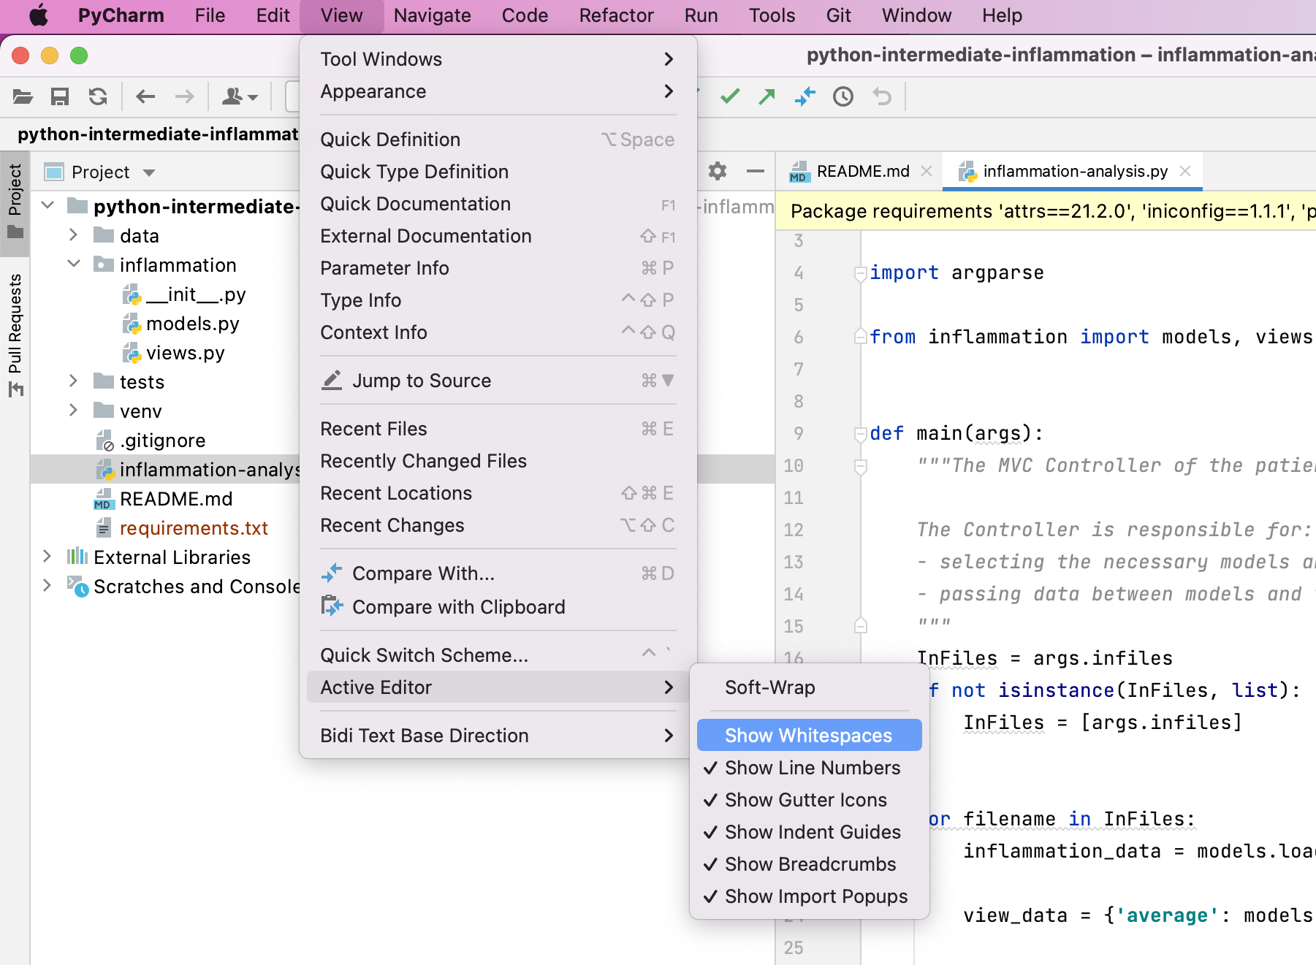Expand External Libraries in the Project panel
Viewport: 1316px width, 965px height.
[46, 557]
